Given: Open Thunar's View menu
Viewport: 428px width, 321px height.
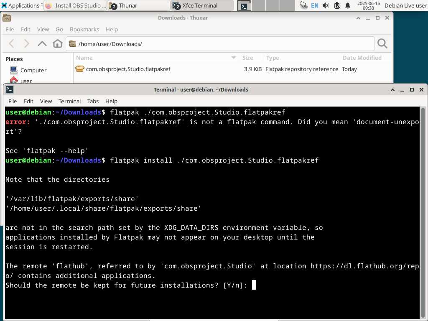Looking at the screenshot, I should tap(43, 29).
